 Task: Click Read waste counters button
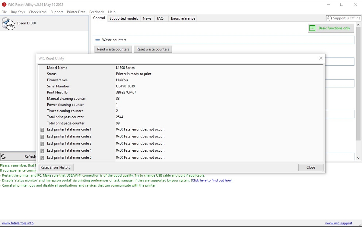pyautogui.click(x=113, y=49)
